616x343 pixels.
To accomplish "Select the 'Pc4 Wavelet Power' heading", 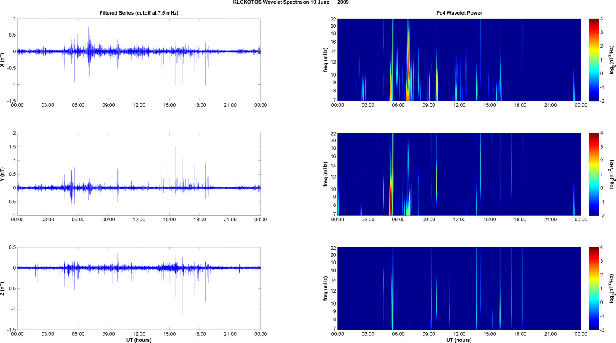I will [x=459, y=13].
